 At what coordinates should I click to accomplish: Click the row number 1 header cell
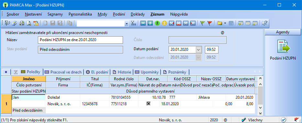click(6, 104)
